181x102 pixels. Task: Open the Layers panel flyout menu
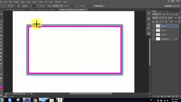180,11
